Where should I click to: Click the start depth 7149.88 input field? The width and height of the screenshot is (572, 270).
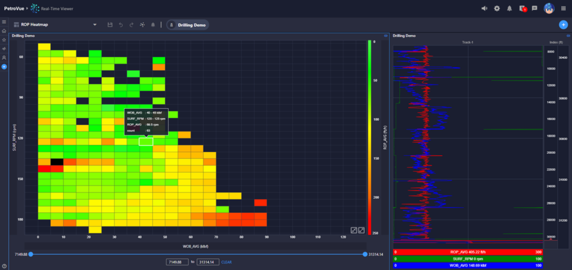[177, 262]
